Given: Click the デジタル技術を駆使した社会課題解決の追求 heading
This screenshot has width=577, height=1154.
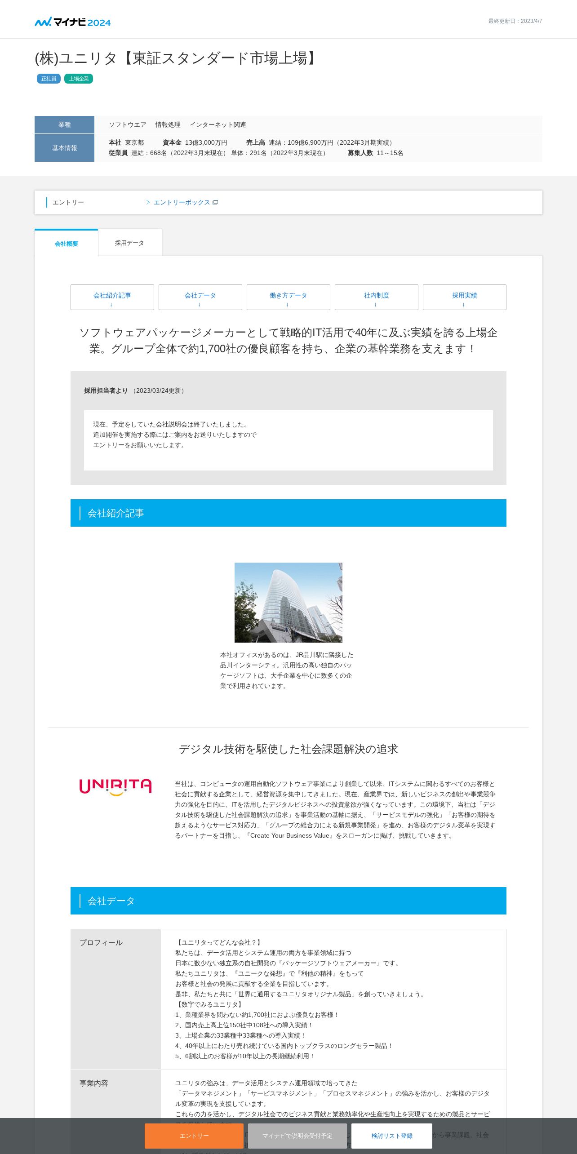Looking at the screenshot, I should pyautogui.click(x=288, y=749).
